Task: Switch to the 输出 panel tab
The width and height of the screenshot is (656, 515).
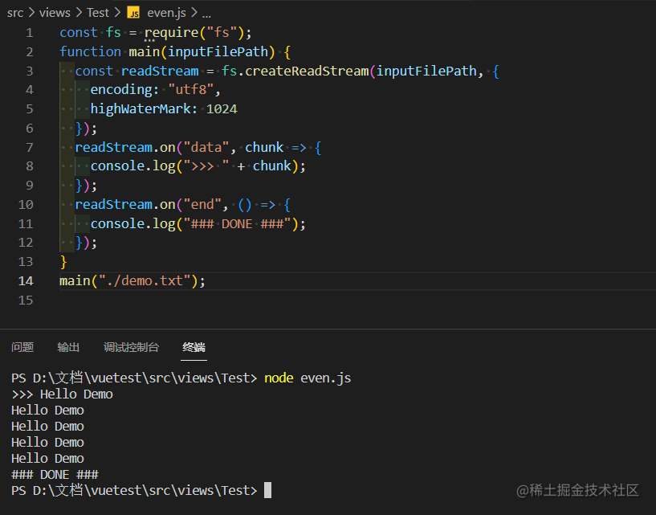Action: 68,347
